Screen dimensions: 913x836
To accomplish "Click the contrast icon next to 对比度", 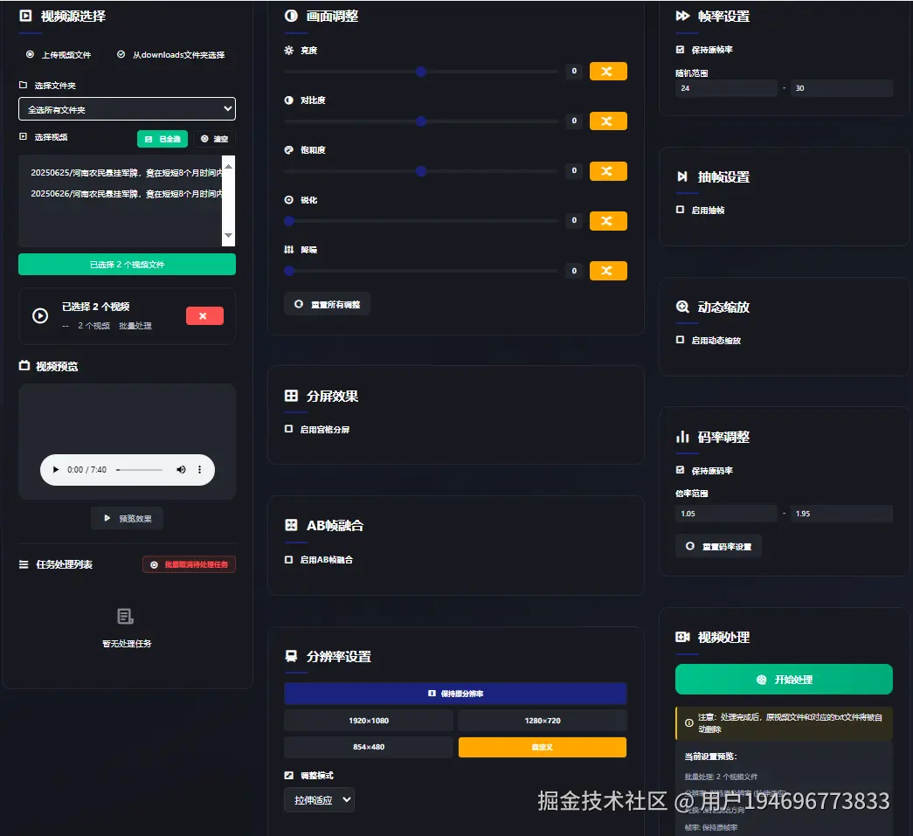I will [288, 100].
